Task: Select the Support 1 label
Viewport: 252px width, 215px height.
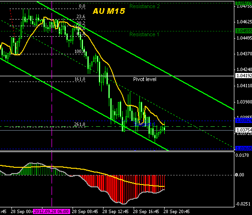Action: pyautogui.click(x=144, y=124)
